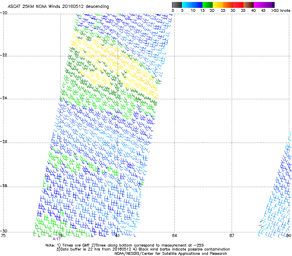Click the black contaminated wind barbs near 30S

click(x=261, y=224)
